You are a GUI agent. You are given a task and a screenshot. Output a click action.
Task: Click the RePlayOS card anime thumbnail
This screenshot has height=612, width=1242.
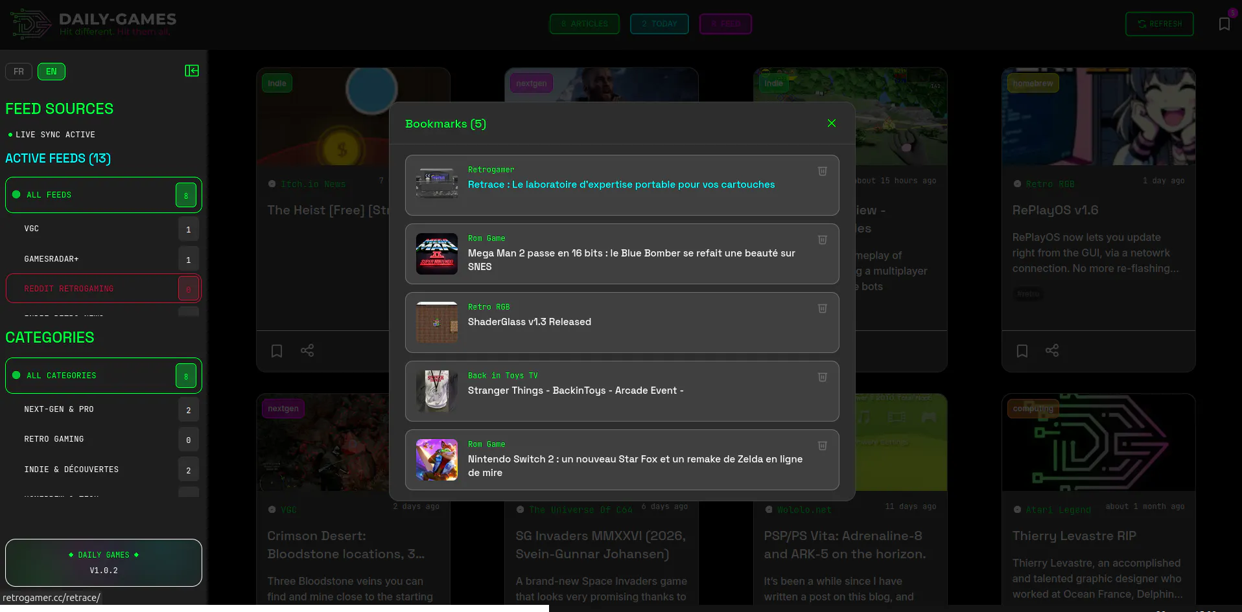[1099, 117]
